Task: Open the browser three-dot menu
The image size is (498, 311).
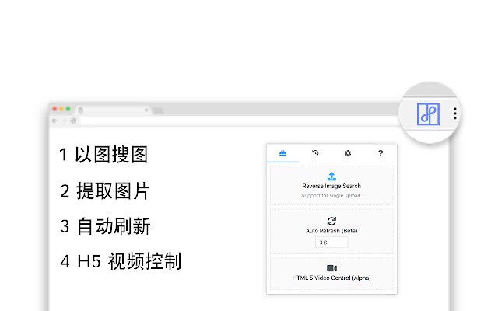Action: tap(455, 114)
